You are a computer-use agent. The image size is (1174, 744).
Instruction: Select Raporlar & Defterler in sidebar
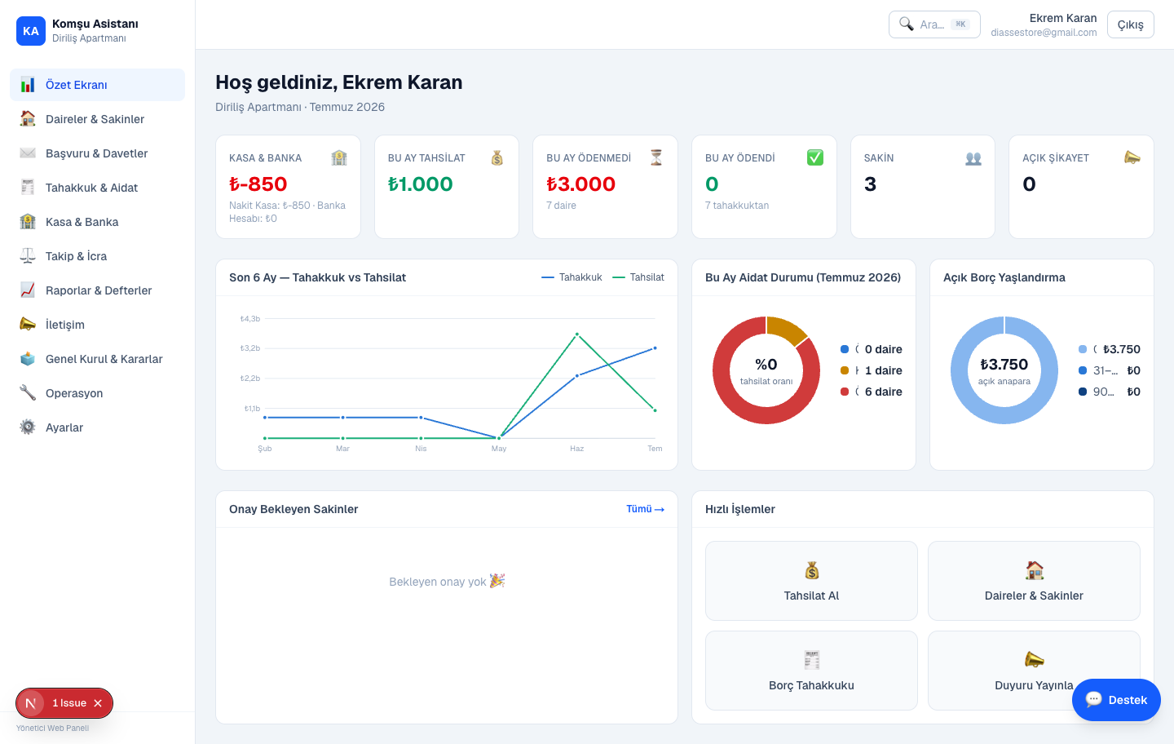tap(97, 290)
